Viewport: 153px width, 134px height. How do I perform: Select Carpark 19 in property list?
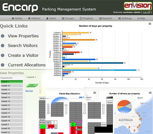(12, 121)
